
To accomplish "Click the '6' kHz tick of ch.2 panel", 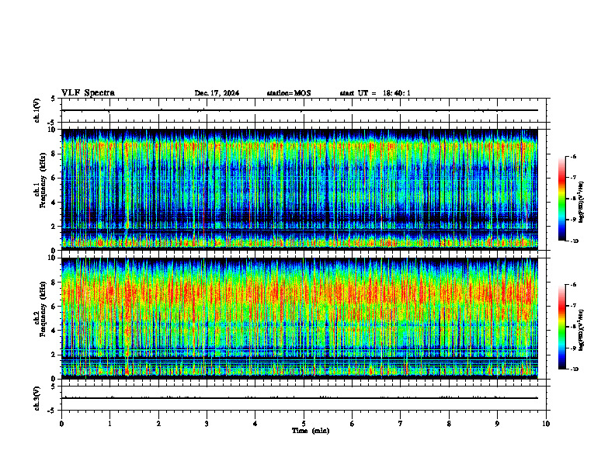I will pyautogui.click(x=54, y=307).
